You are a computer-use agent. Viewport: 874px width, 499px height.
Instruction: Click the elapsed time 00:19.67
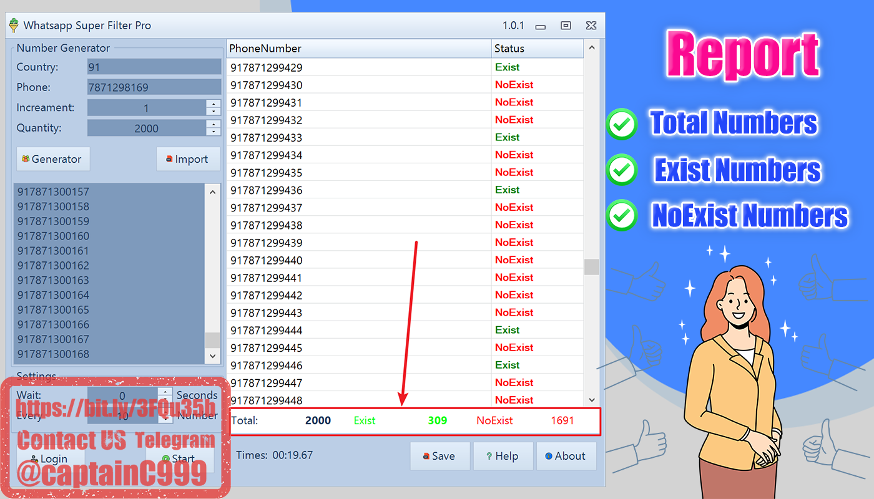(x=293, y=455)
